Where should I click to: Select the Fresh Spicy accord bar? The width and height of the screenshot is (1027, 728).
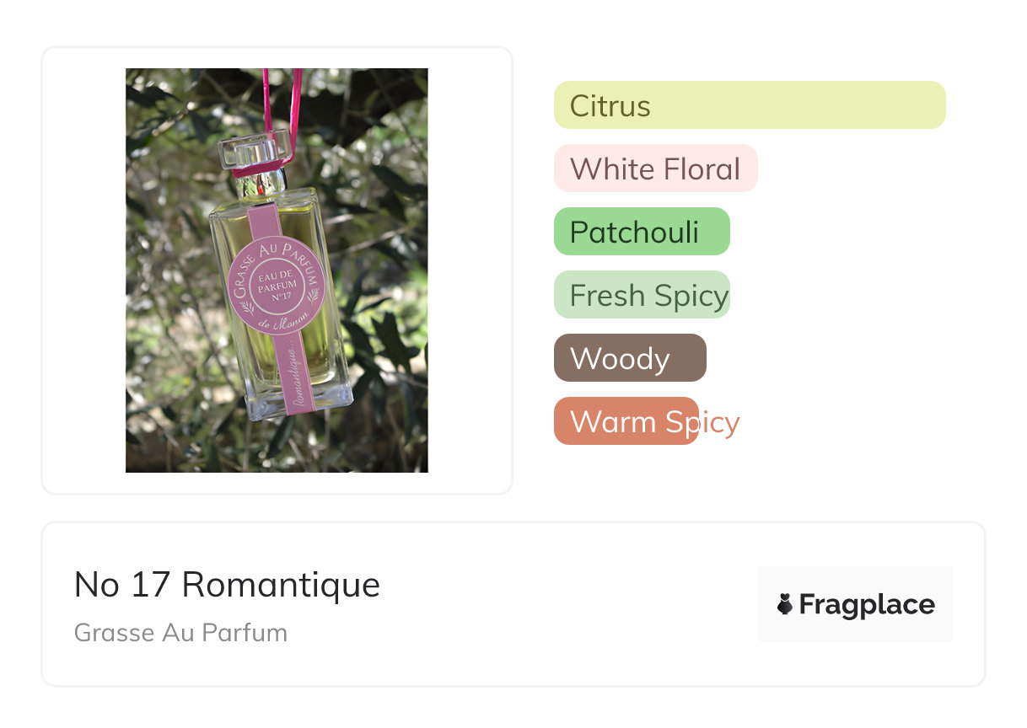[x=641, y=295]
